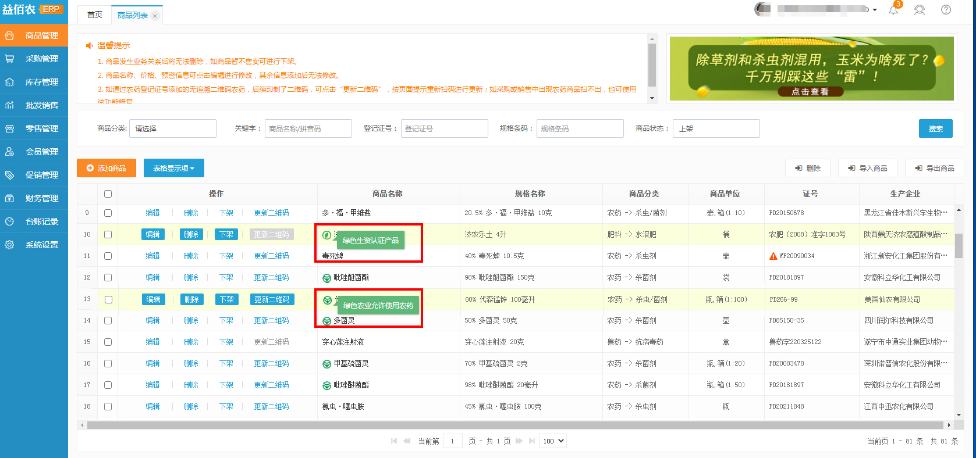Open the 商品分类 selection dropdown
Image resolution: width=976 pixels, height=458 pixels.
click(x=173, y=128)
